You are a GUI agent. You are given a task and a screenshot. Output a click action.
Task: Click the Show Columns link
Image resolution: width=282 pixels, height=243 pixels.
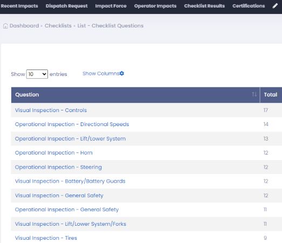pyautogui.click(x=101, y=73)
